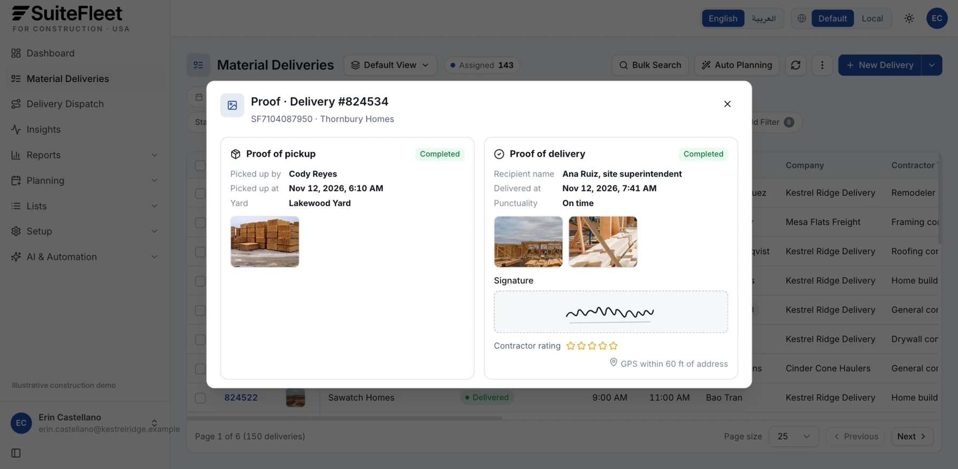Refresh the deliveries list
Image resolution: width=958 pixels, height=469 pixels.
coord(795,65)
